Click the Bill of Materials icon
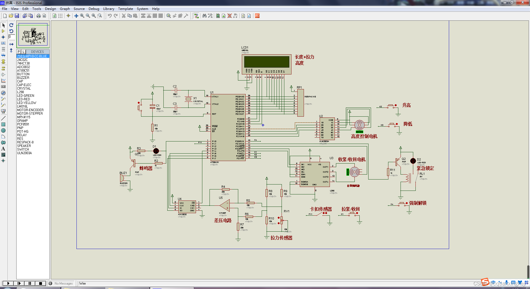The width and height of the screenshot is (530, 289). click(243, 16)
